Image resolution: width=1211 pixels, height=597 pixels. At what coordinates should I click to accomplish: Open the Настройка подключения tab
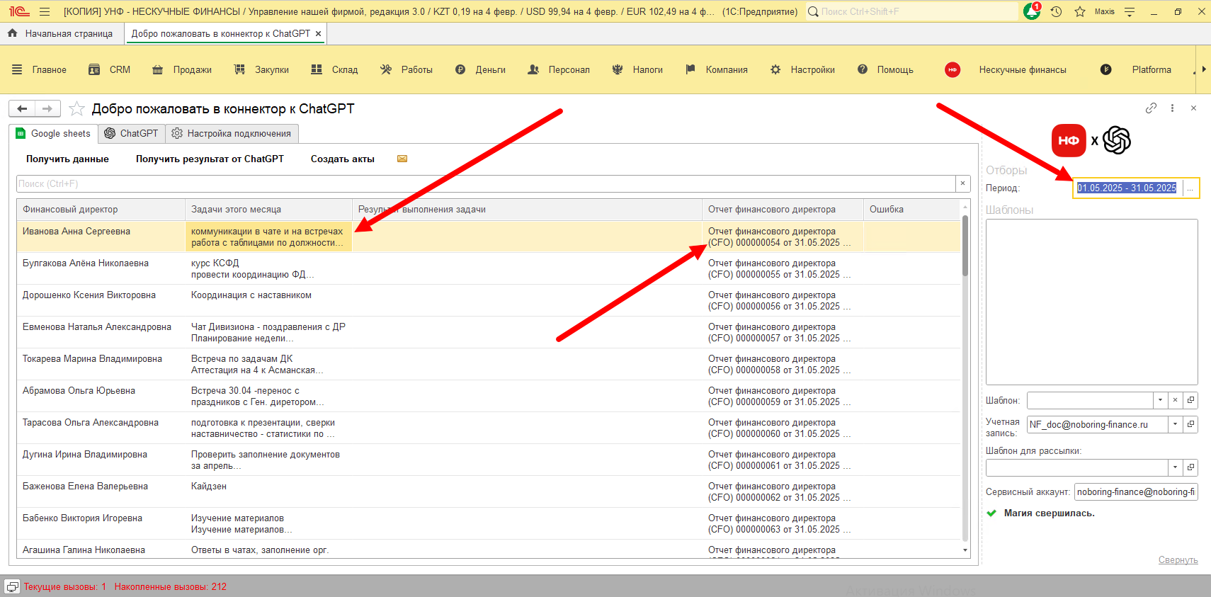point(232,133)
